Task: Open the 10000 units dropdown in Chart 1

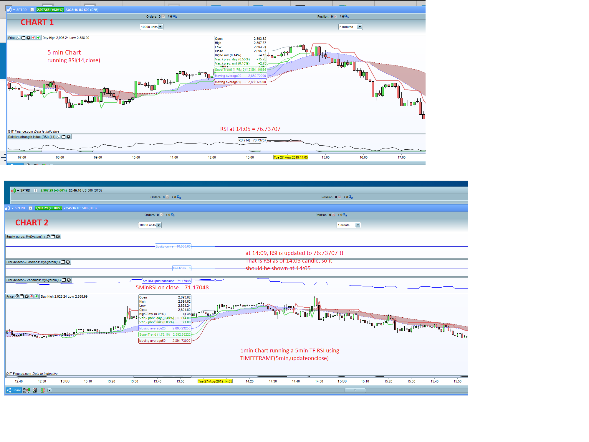Action: [x=160, y=27]
